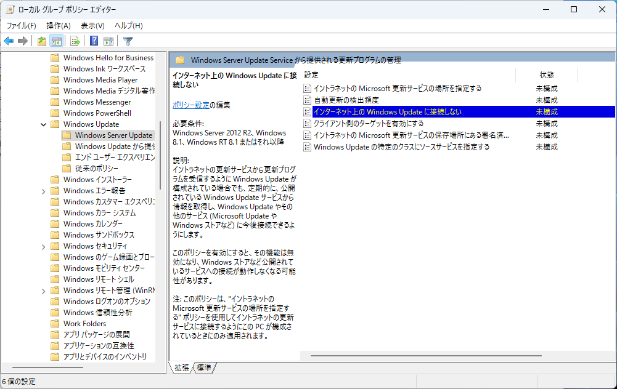
Task: Expand the Windows エラー報告 tree node
Action: pos(43,191)
